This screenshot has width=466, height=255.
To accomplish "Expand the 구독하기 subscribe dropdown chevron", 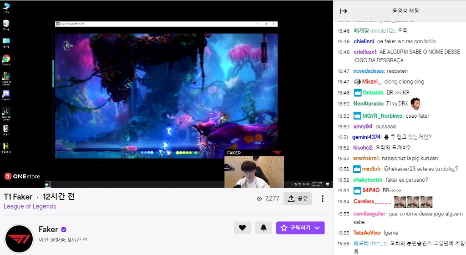I will (x=317, y=228).
